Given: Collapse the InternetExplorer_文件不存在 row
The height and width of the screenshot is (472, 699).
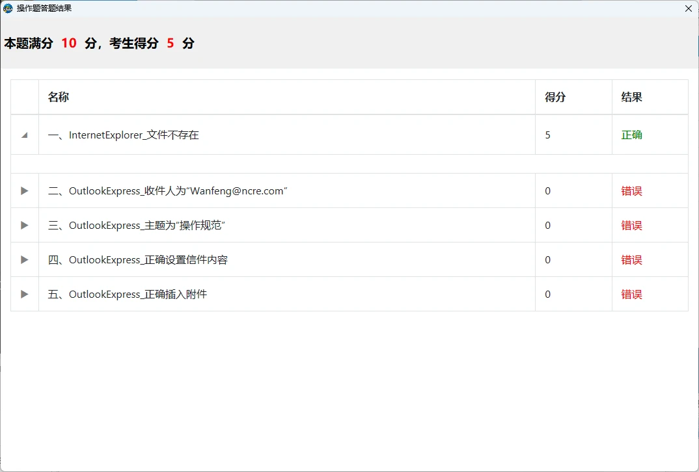Looking at the screenshot, I should coord(25,135).
